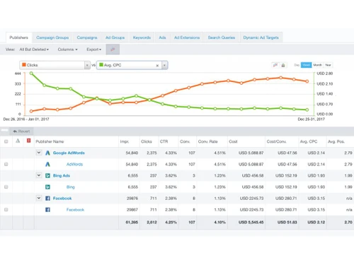Image resolution: width=354 pixels, height=265 pixels.
Task: Click the warning triangle column header icon
Action: click(x=18, y=141)
